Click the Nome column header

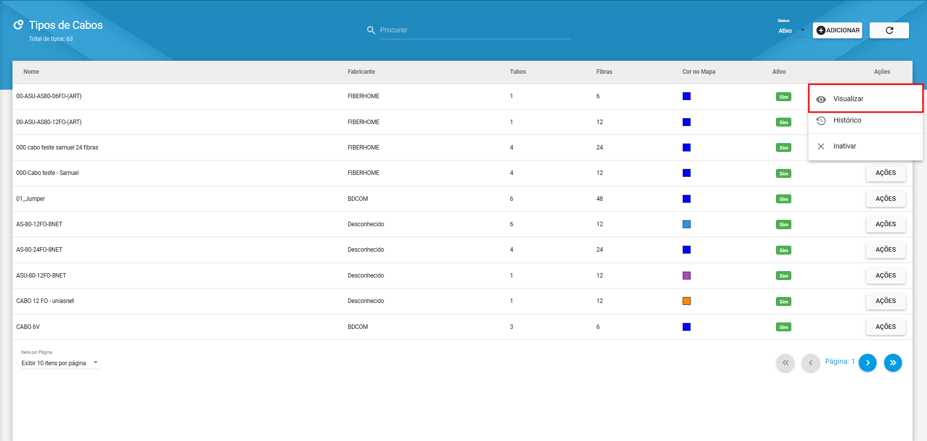tap(31, 72)
